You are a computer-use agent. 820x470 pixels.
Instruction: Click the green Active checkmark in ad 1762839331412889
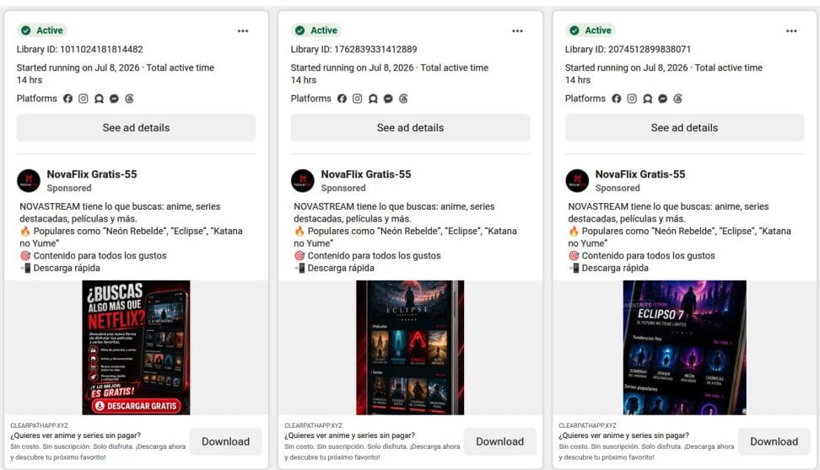pyautogui.click(x=299, y=30)
